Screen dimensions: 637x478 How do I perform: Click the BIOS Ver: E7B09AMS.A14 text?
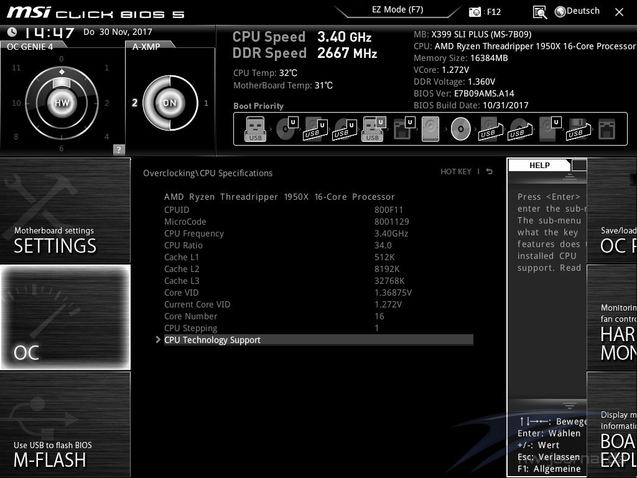464,93
